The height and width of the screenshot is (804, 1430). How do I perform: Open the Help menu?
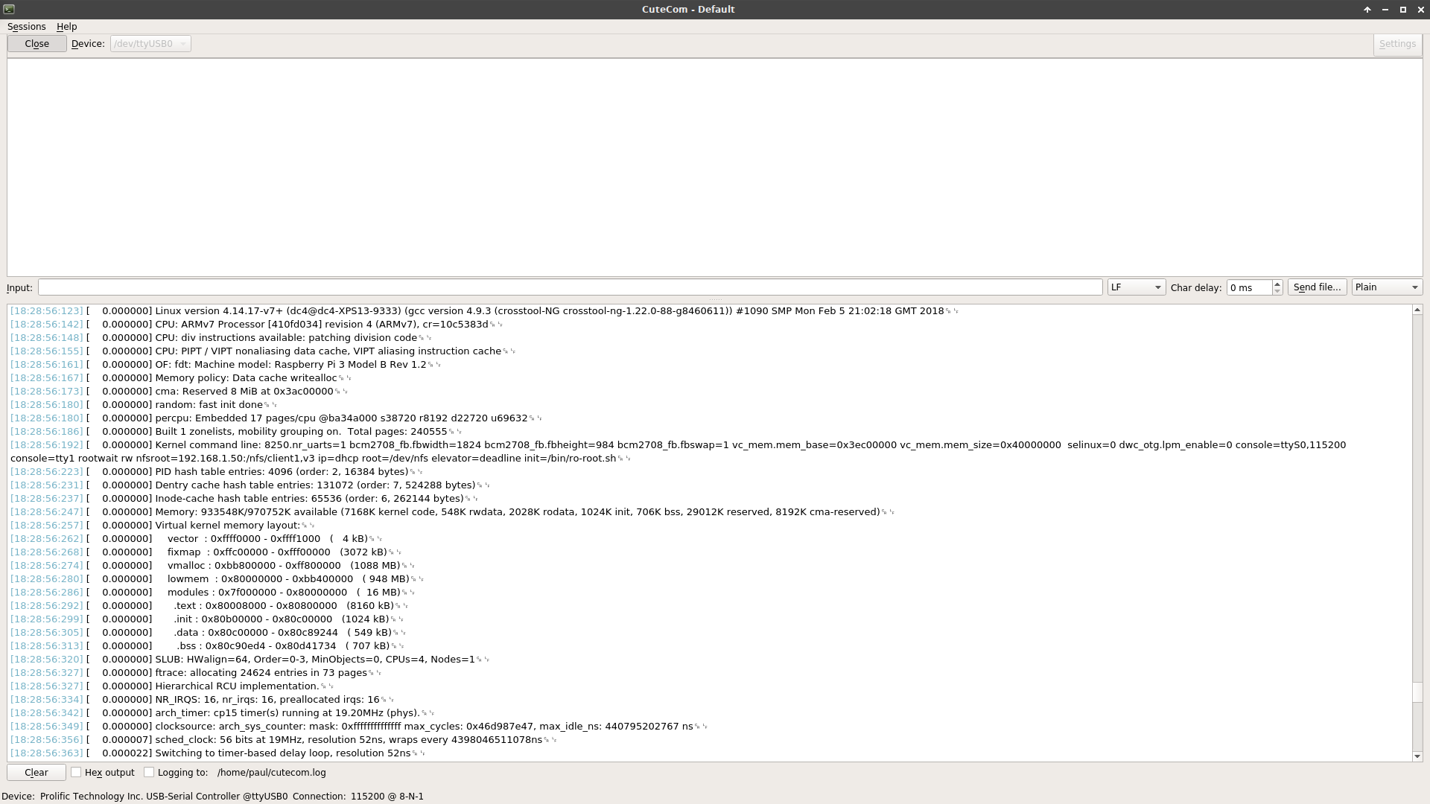[x=66, y=25]
